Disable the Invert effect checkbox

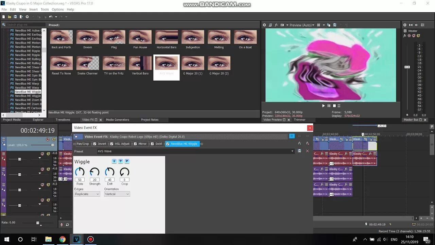(x=95, y=144)
